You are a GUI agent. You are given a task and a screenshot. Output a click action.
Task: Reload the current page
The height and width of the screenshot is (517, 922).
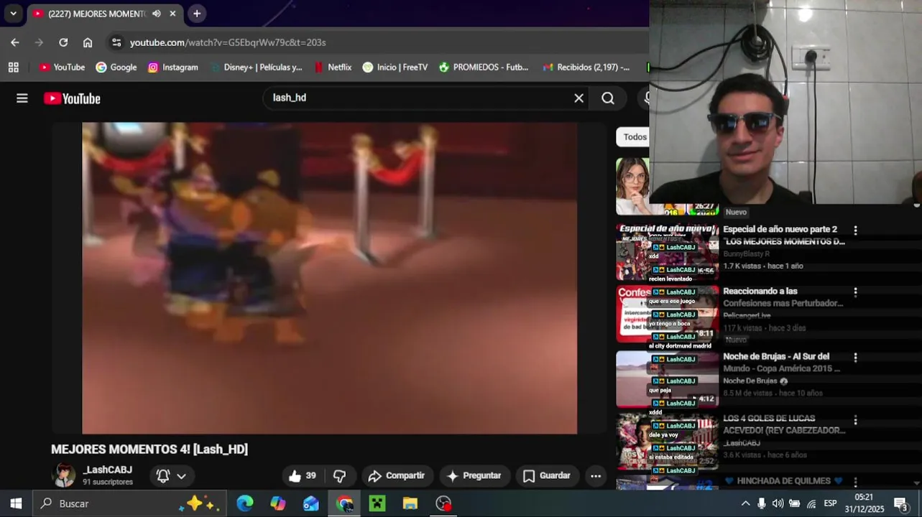(63, 42)
